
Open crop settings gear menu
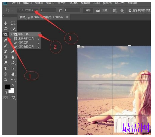pyautogui.click(x=122, y=10)
